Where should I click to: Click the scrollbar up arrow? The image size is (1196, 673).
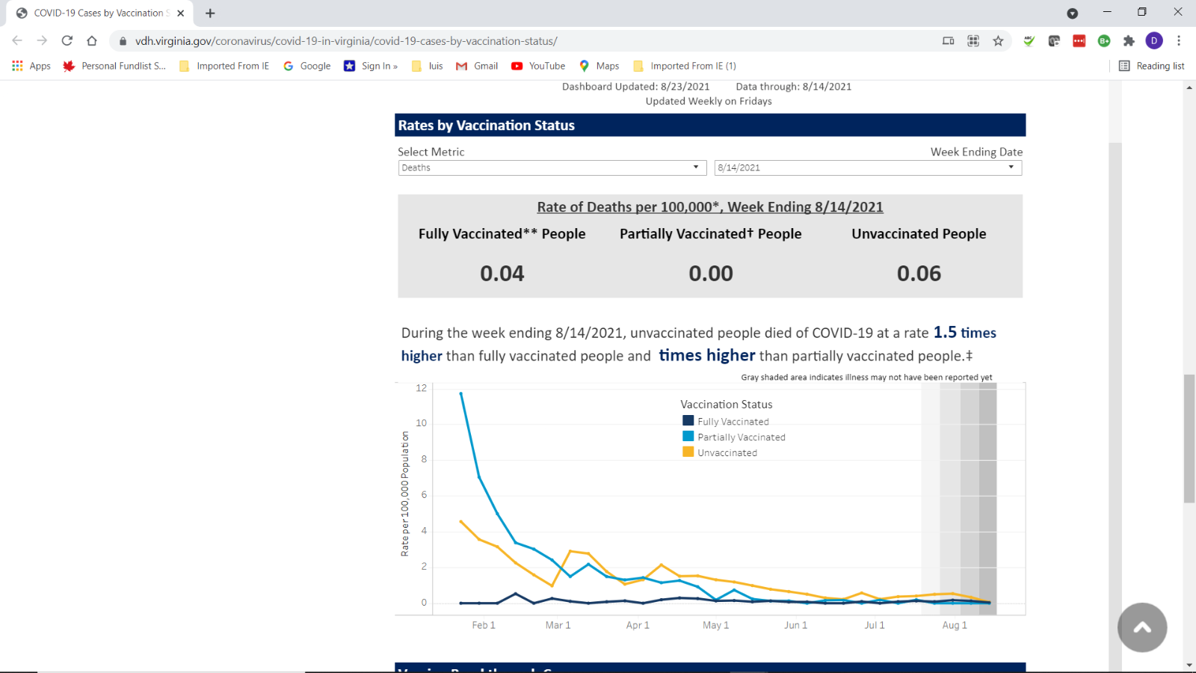coord(1189,87)
